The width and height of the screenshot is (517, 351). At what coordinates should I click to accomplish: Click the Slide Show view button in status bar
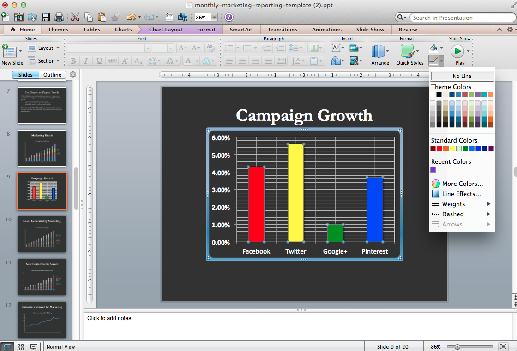click(33, 347)
